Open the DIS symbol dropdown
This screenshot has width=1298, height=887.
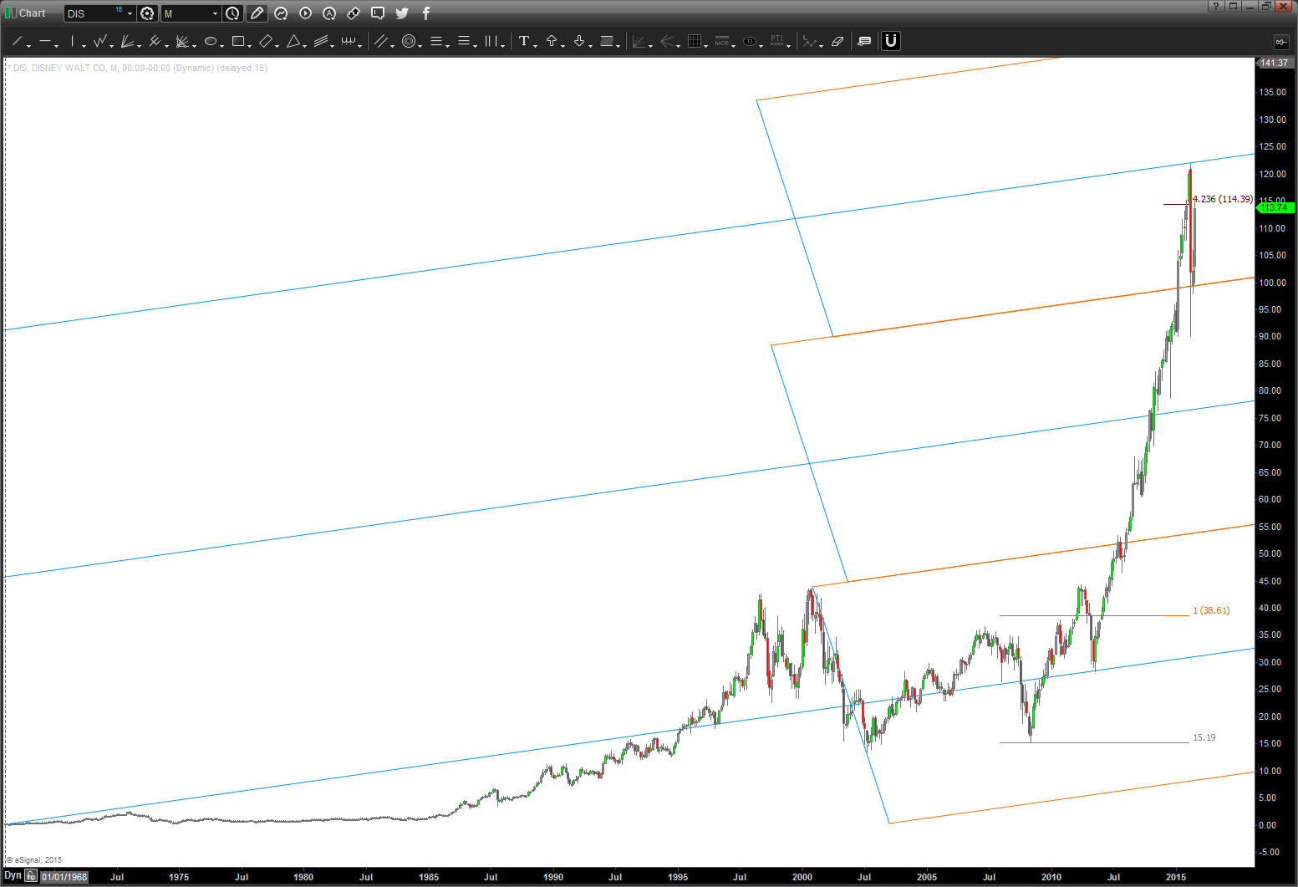tap(130, 14)
